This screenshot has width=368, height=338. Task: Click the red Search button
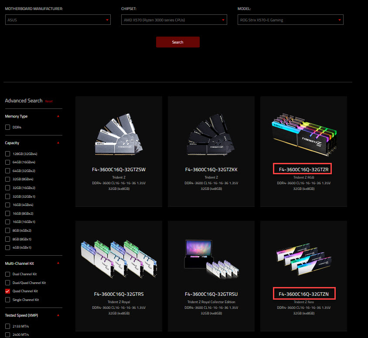177,42
